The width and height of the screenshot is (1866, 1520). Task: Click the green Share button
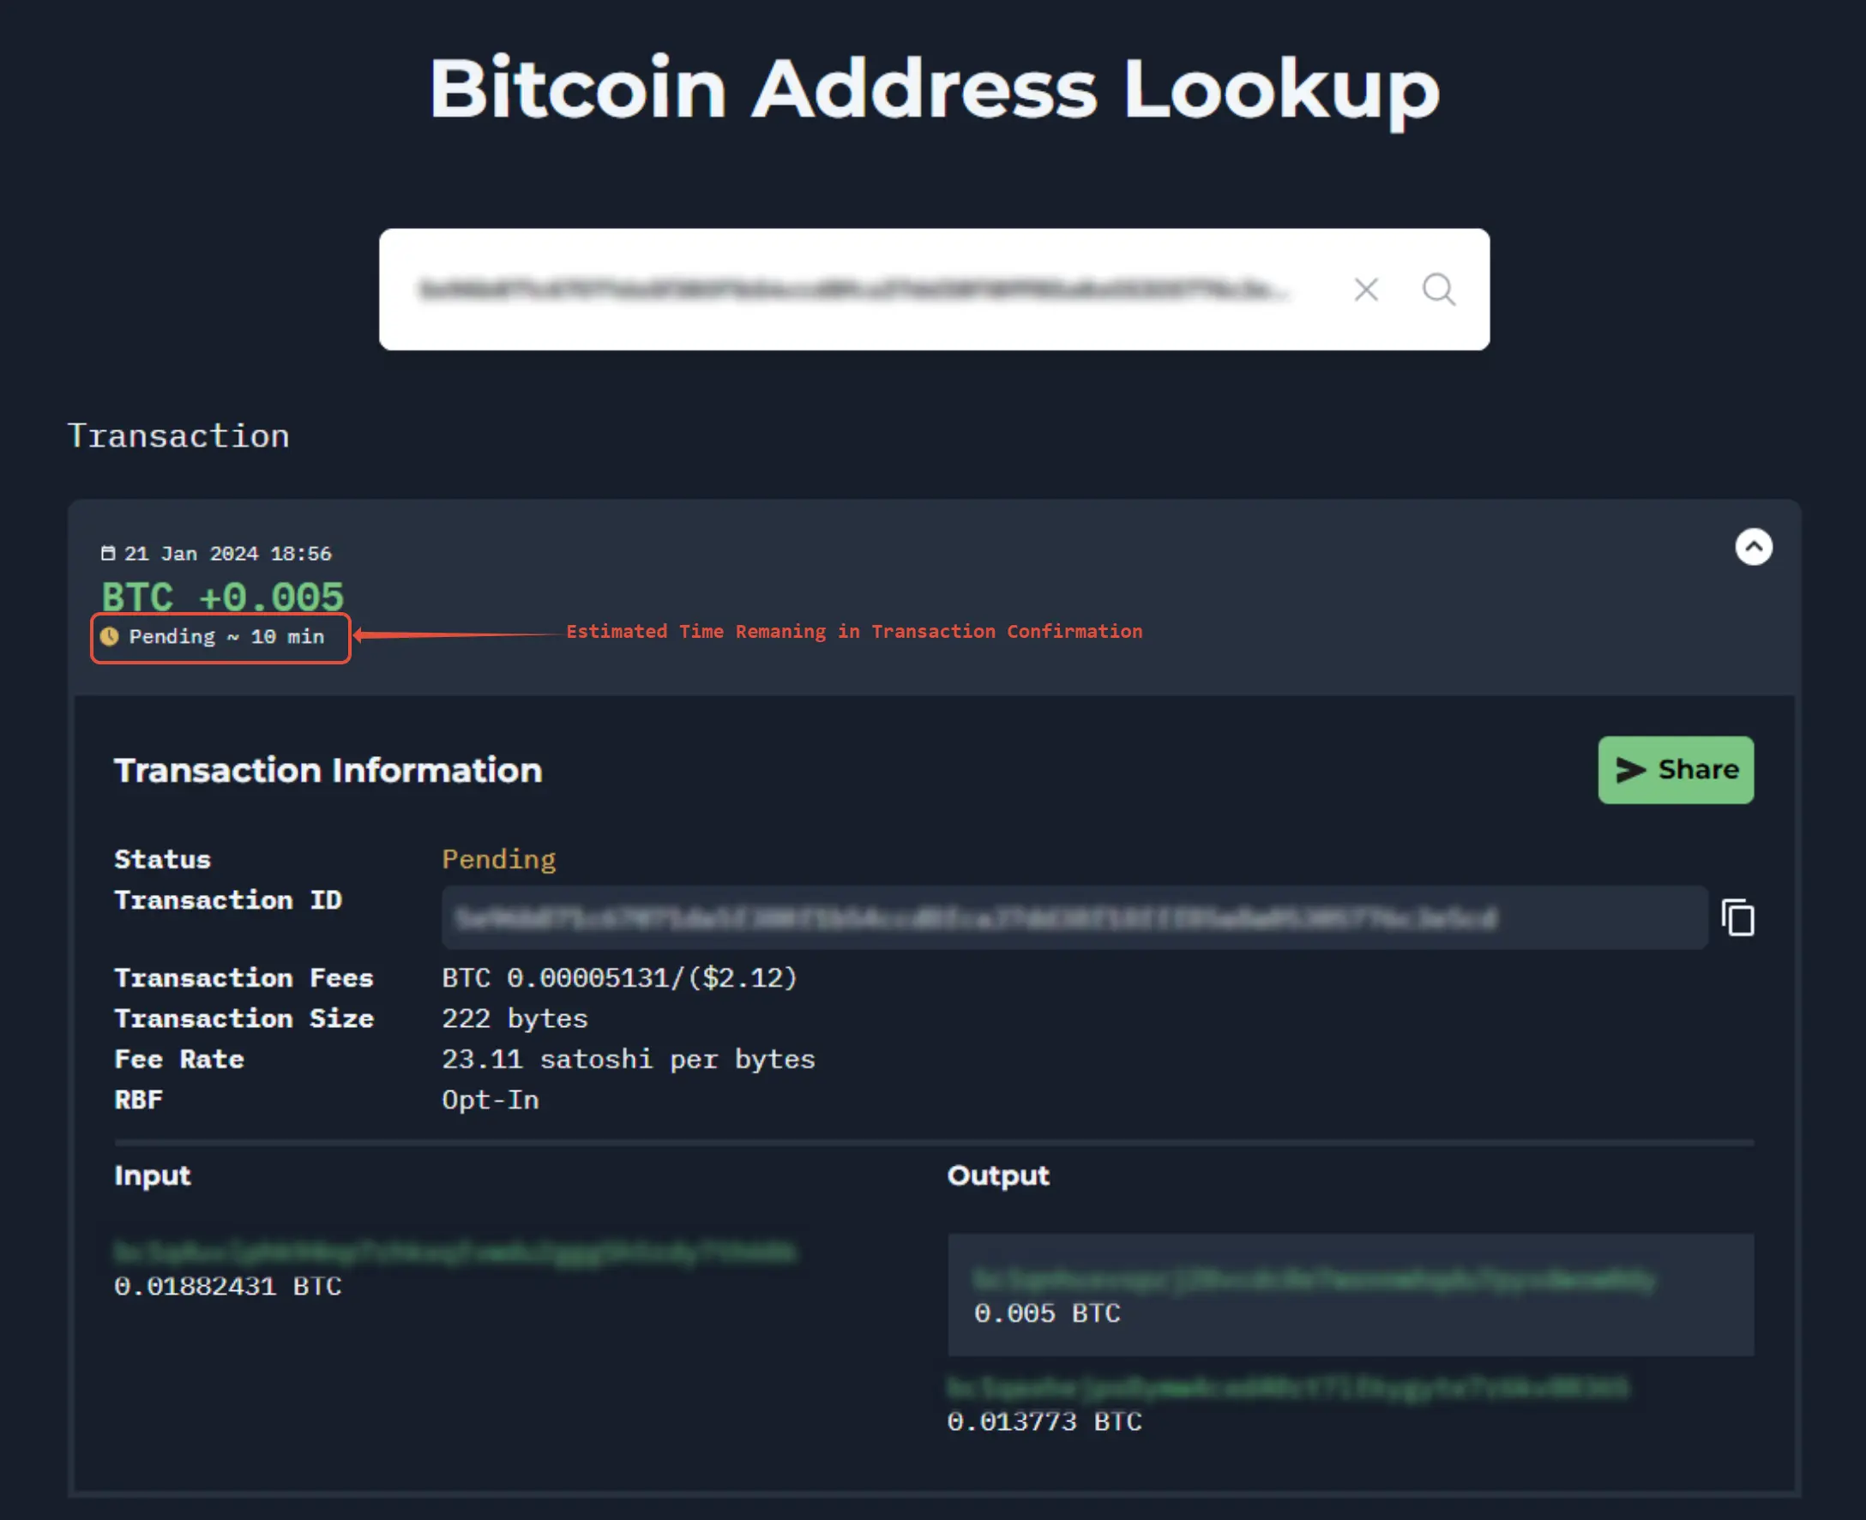(x=1675, y=770)
